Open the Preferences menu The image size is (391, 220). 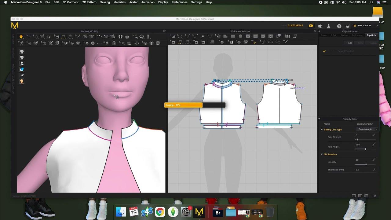click(179, 2)
